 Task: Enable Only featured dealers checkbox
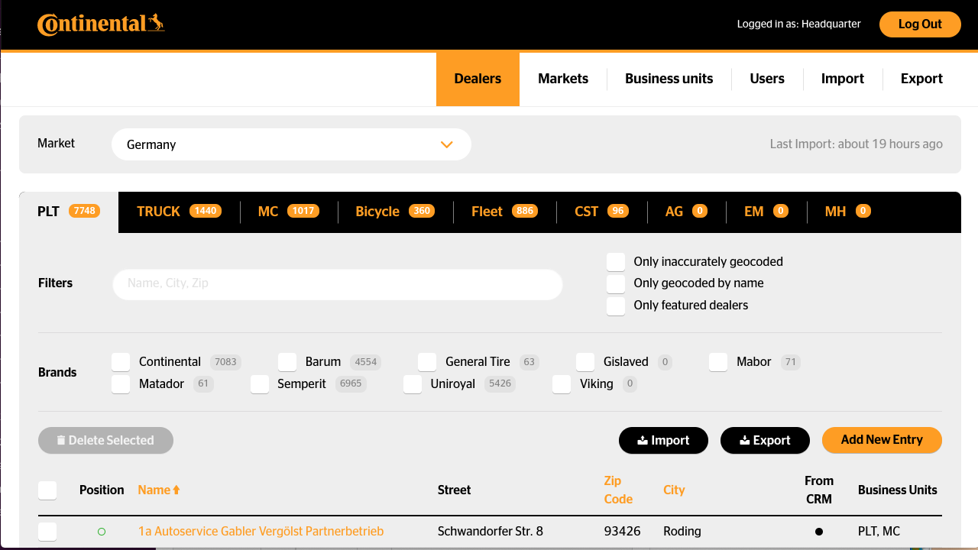[616, 306]
